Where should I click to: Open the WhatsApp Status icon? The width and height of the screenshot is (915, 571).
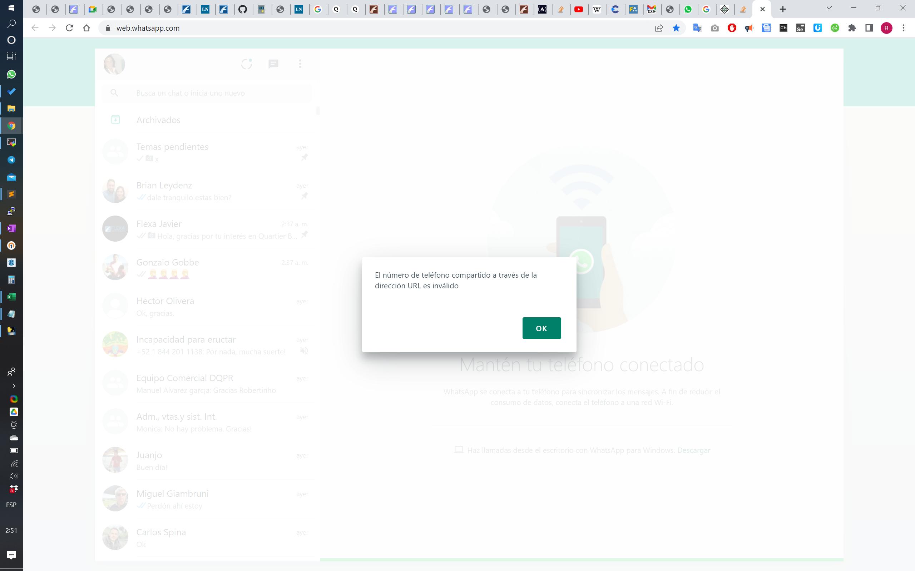click(247, 64)
